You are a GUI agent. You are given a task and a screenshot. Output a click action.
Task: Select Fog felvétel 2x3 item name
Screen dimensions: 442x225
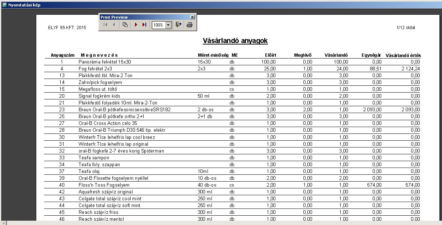96,69
